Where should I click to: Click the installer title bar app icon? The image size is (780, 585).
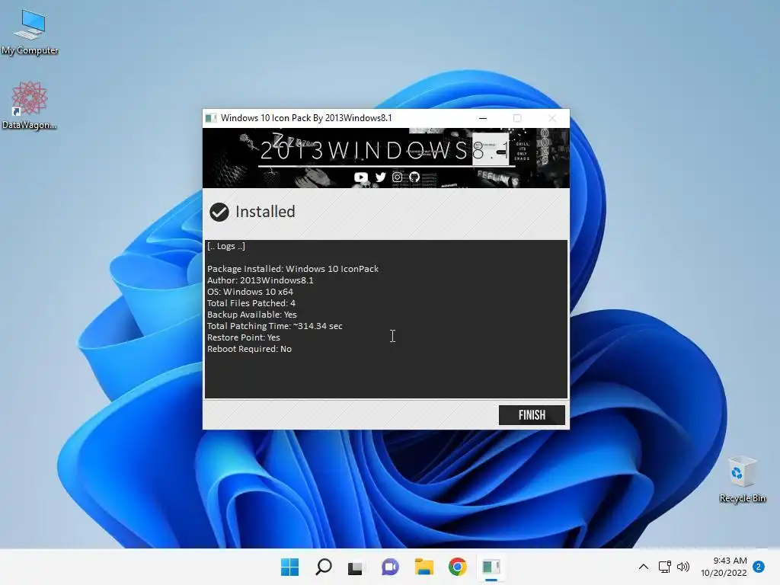[212, 118]
